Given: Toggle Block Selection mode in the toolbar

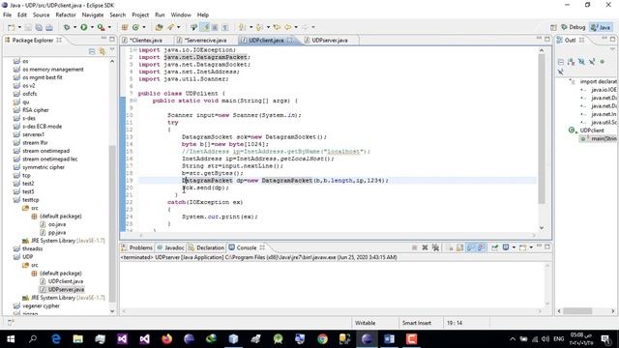Looking at the screenshot, I should tap(215, 27).
